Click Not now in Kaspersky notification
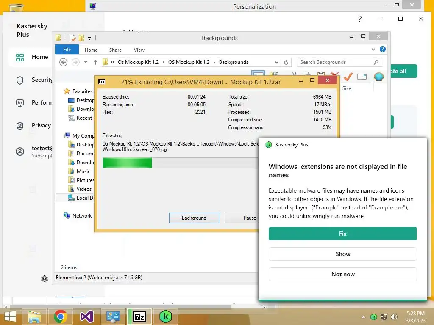The width and height of the screenshot is (434, 325). 342,274
